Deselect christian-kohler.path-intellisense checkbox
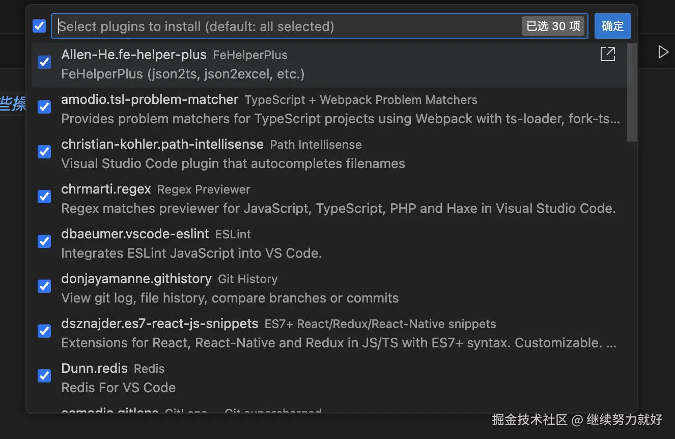The height and width of the screenshot is (439, 675). point(44,152)
